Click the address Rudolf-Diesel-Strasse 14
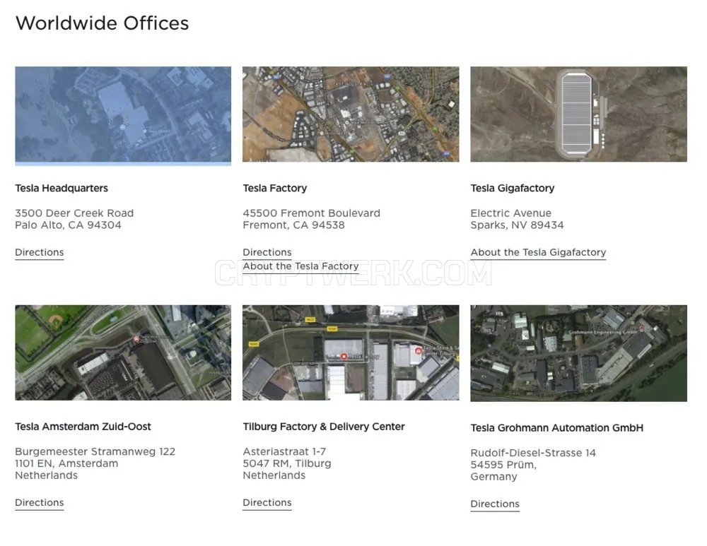 coord(533,453)
